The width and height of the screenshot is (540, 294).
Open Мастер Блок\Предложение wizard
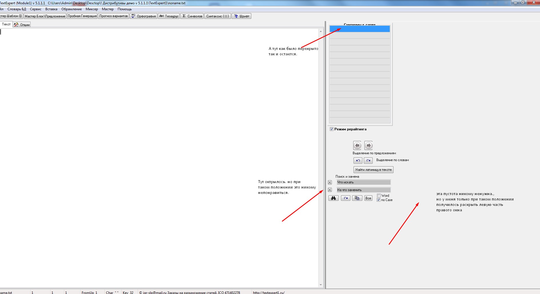tap(45, 16)
